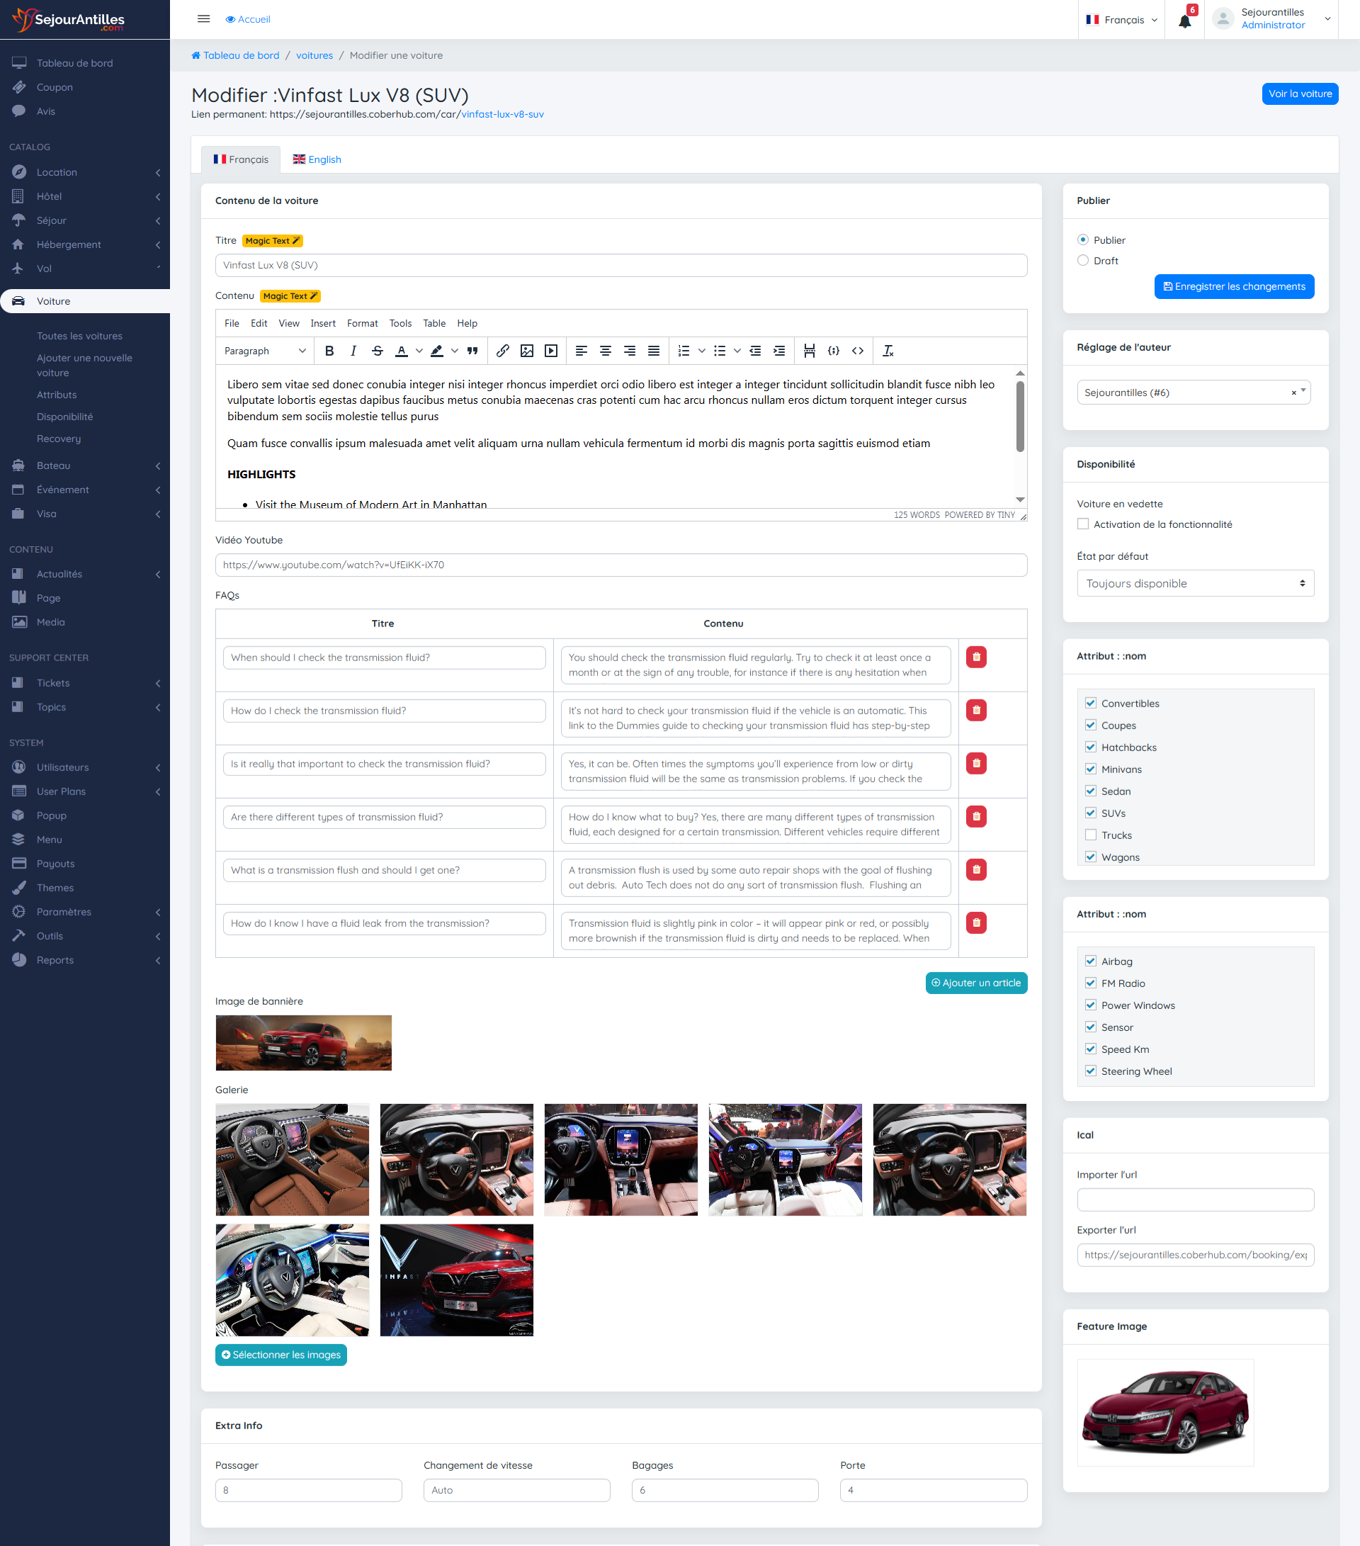Open source code view icon
This screenshot has width=1360, height=1546.
click(857, 351)
